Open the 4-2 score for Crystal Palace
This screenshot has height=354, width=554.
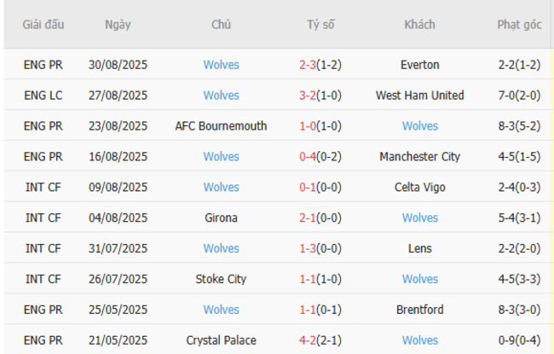(x=308, y=340)
